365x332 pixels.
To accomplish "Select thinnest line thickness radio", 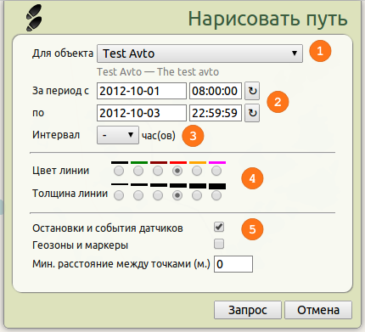I will click(x=119, y=195).
